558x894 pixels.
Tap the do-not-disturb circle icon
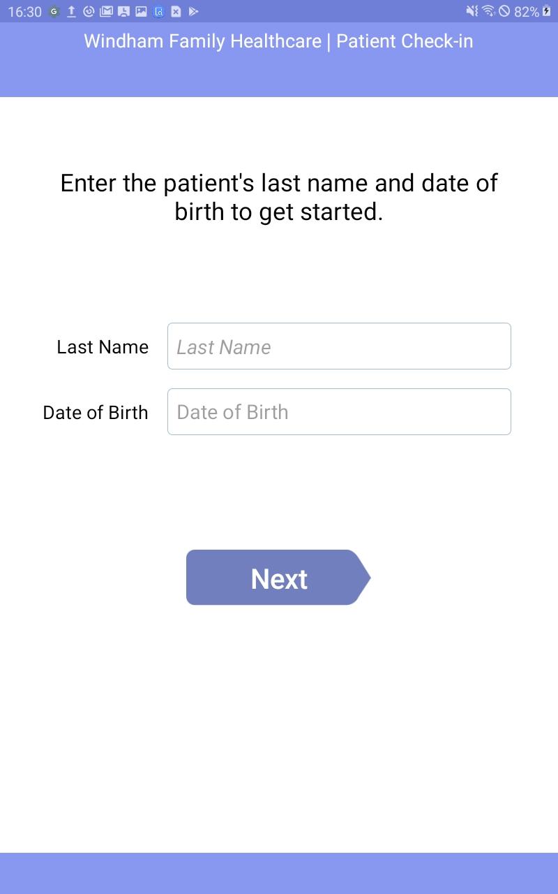click(x=504, y=11)
